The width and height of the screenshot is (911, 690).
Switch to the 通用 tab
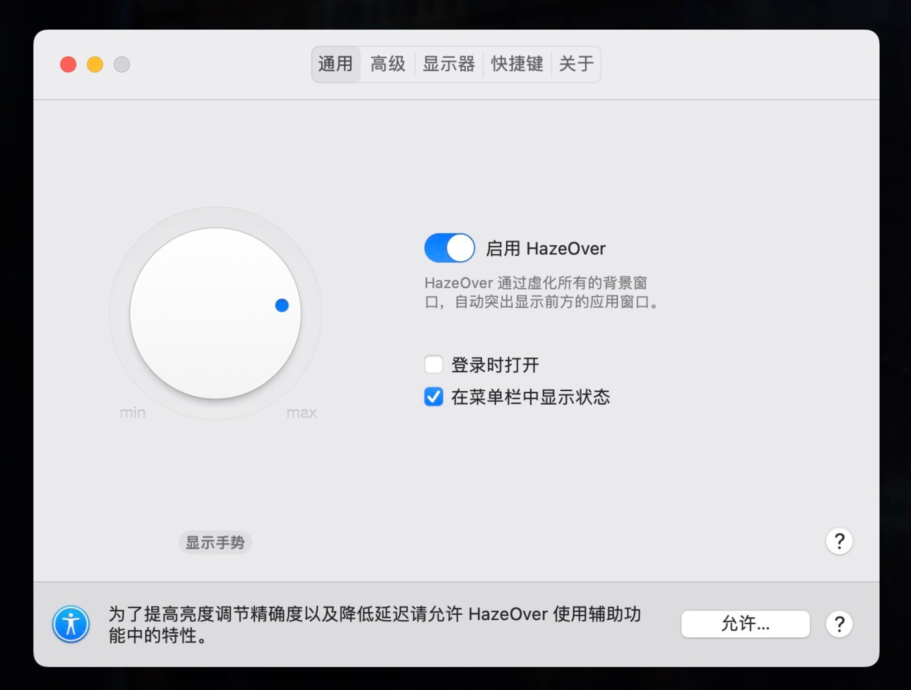(335, 64)
